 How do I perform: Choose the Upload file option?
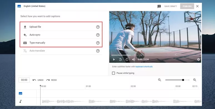point(61,27)
